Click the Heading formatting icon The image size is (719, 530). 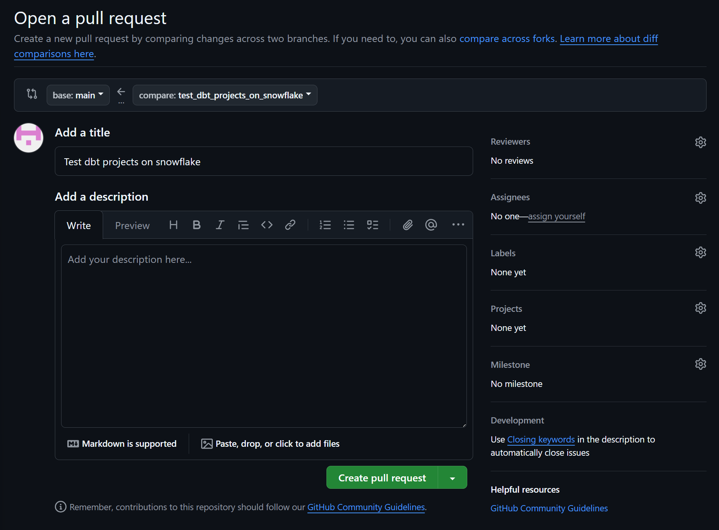pos(174,225)
